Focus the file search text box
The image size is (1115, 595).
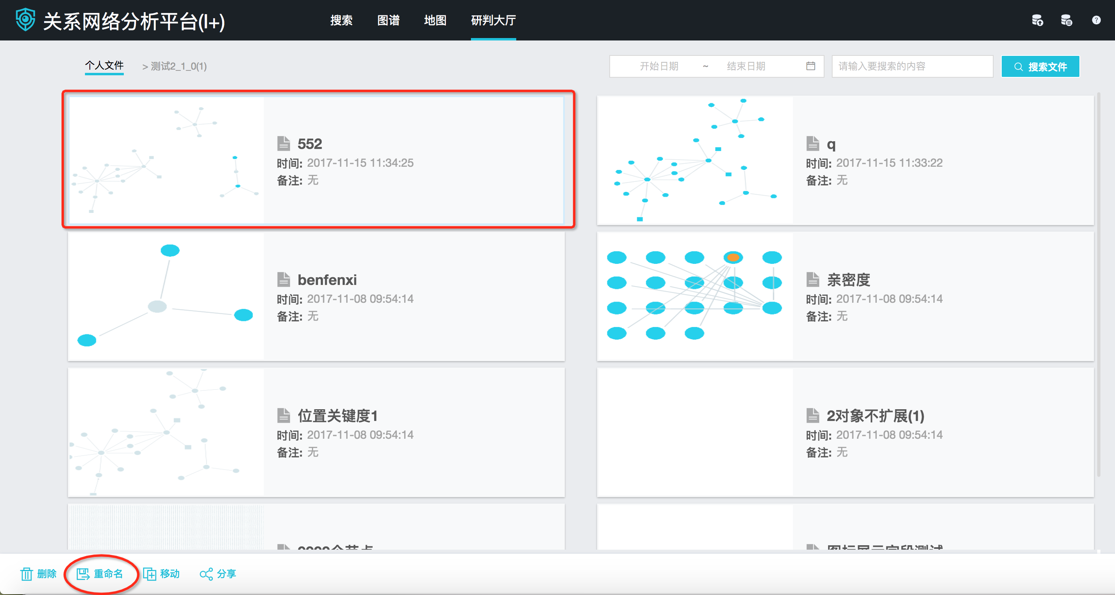[912, 66]
